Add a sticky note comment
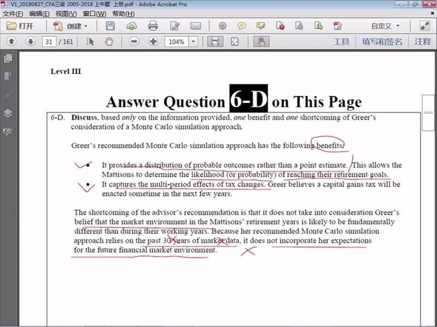The width and height of the screenshot is (437, 327). pos(241,26)
